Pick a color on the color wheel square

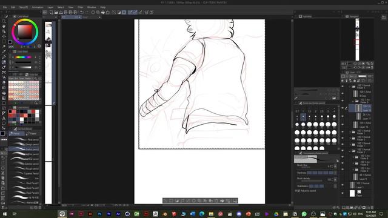[x=25, y=32]
